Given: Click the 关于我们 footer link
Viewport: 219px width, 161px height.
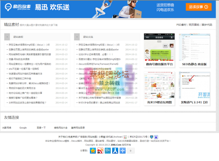Looking at the screenshot, I should click(63, 137).
